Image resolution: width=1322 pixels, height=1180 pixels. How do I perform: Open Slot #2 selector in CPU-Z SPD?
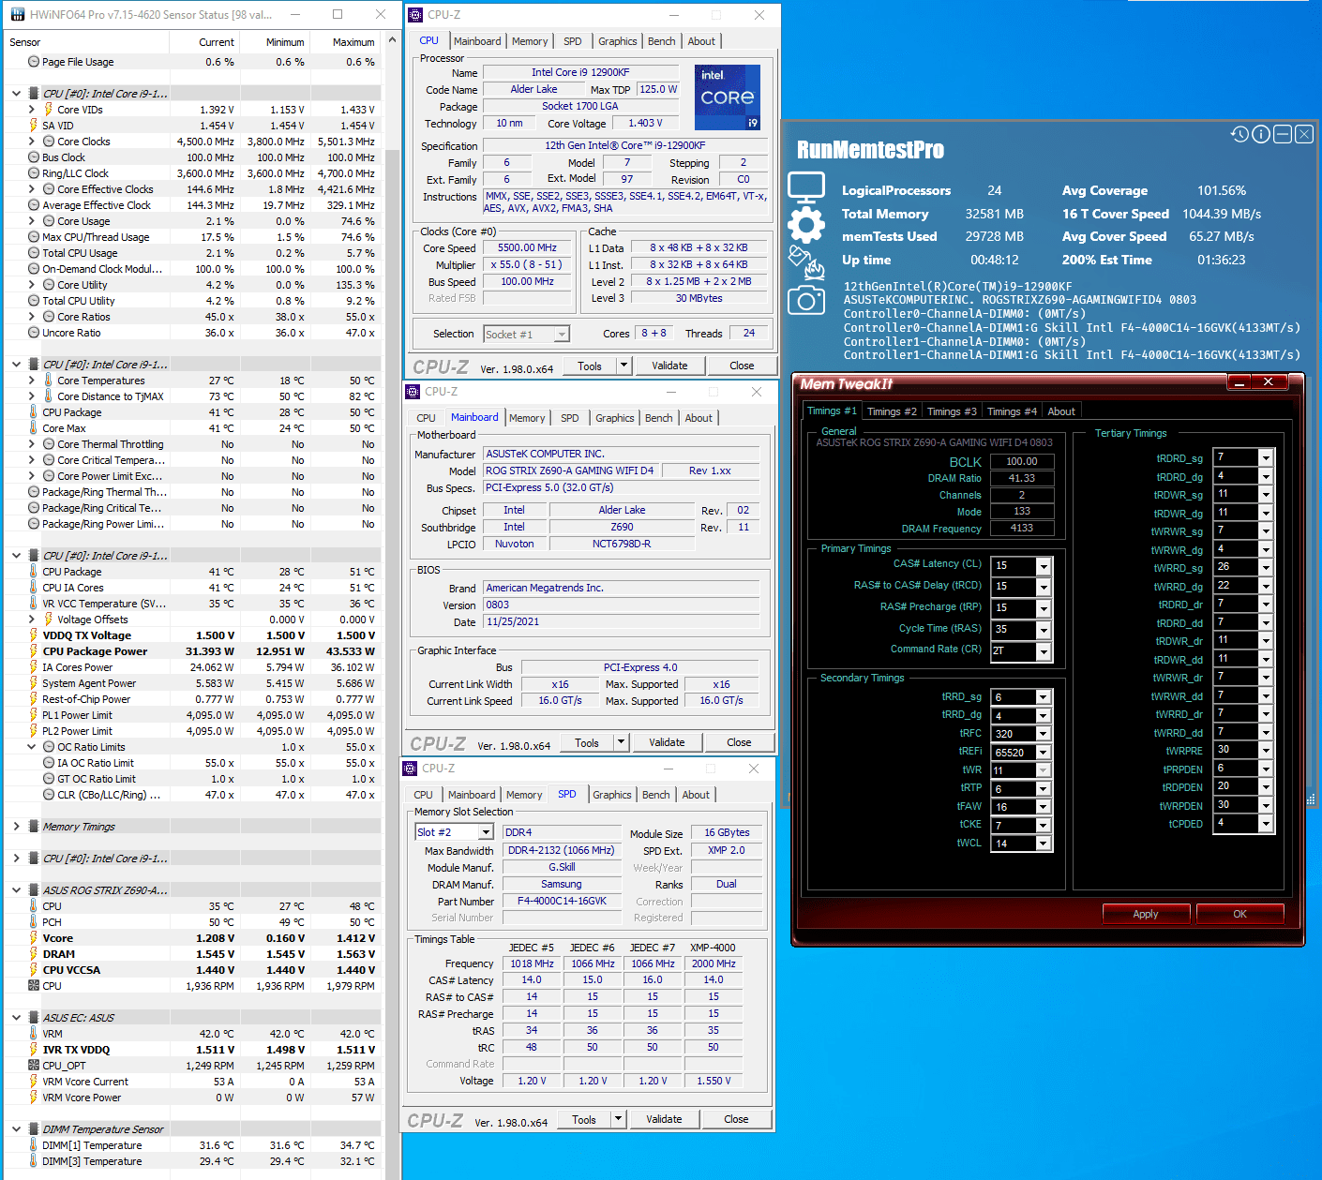[454, 832]
